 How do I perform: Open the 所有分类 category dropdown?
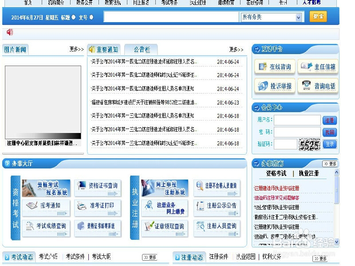[x=271, y=17]
